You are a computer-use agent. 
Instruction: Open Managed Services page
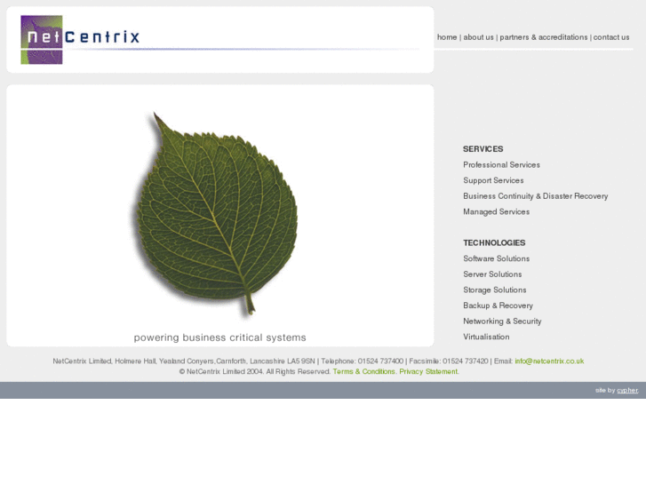496,211
